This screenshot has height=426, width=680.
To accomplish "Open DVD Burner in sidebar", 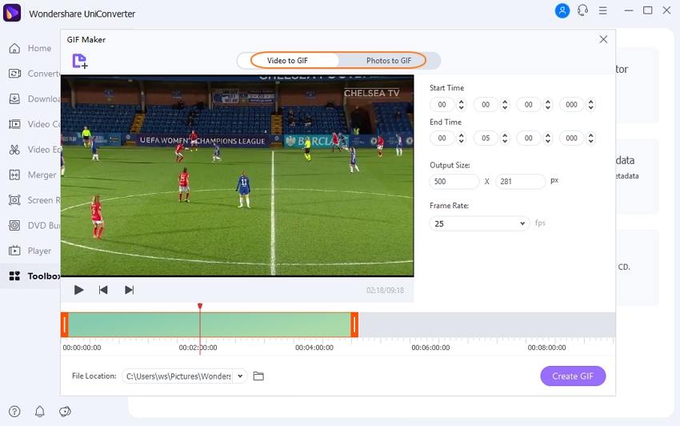I will (x=34, y=225).
